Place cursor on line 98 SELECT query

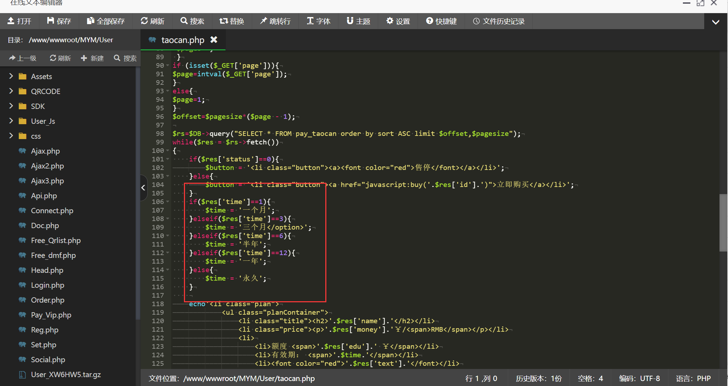pos(347,133)
